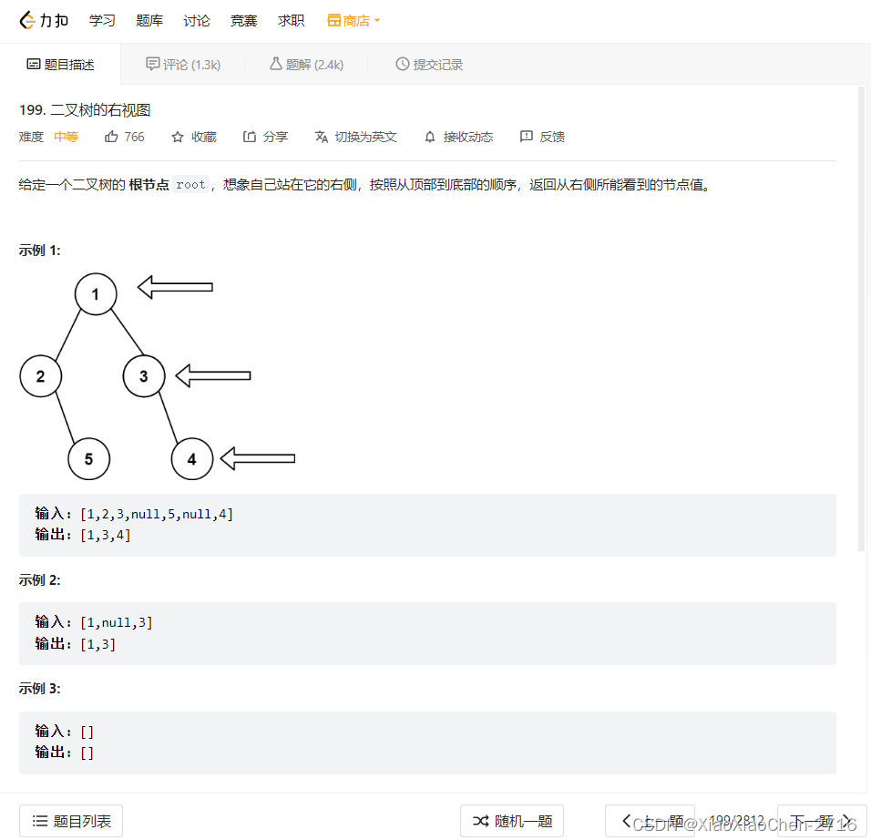
Task: Open feedback using the 反馈 icon
Action: click(x=527, y=137)
